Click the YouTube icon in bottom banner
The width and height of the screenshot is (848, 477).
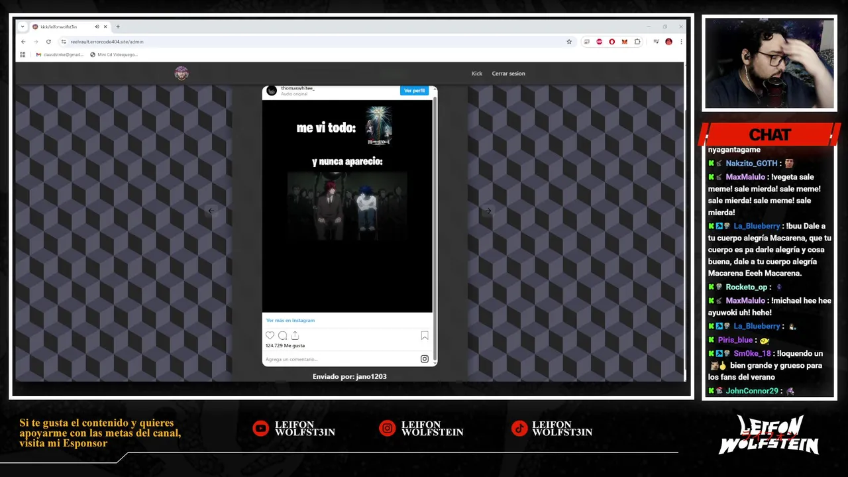coord(261,429)
